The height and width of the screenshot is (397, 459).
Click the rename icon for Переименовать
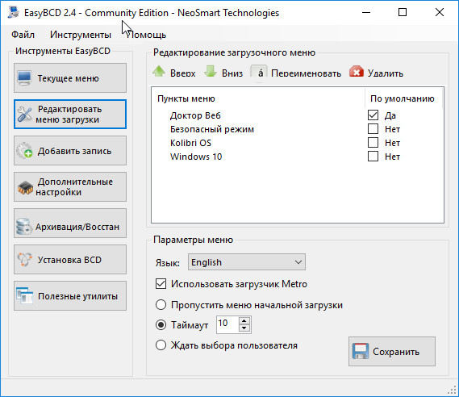259,72
